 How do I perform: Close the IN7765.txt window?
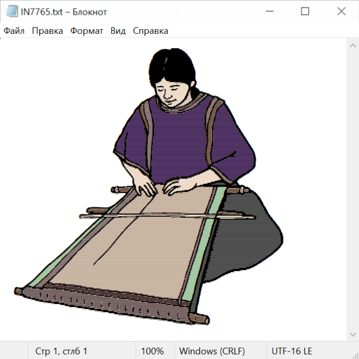pyautogui.click(x=341, y=12)
